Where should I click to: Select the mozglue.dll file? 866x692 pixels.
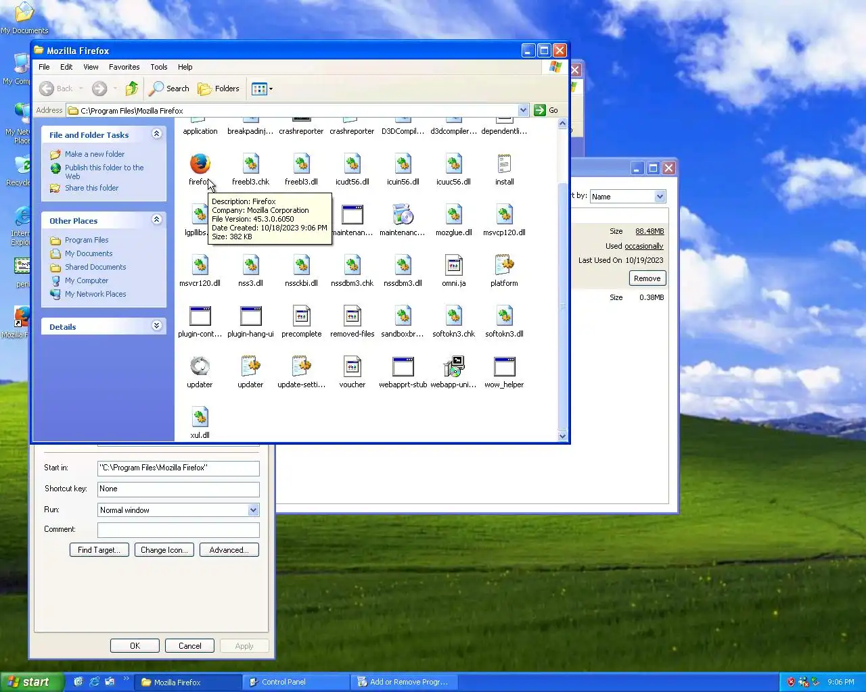tap(453, 220)
